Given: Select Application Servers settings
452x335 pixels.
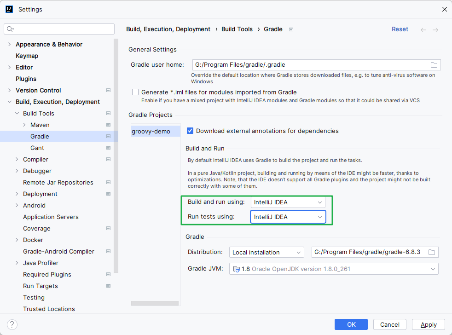Looking at the screenshot, I should click(x=51, y=217).
